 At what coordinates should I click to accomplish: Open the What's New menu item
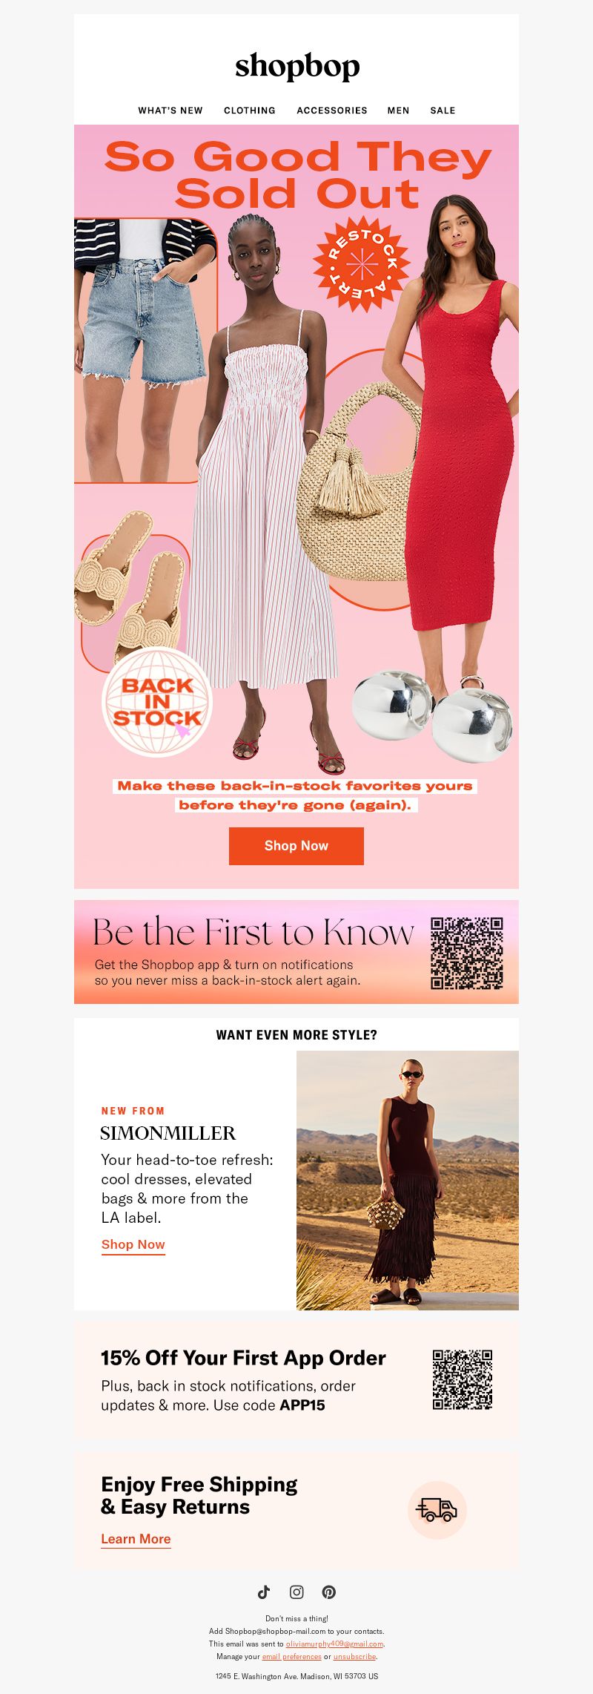tap(170, 111)
